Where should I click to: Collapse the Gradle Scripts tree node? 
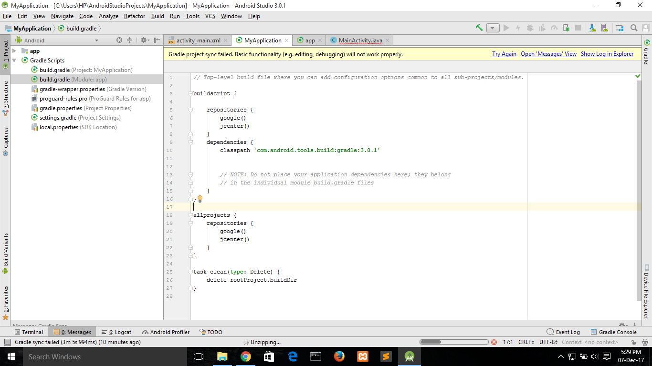pyautogui.click(x=14, y=61)
